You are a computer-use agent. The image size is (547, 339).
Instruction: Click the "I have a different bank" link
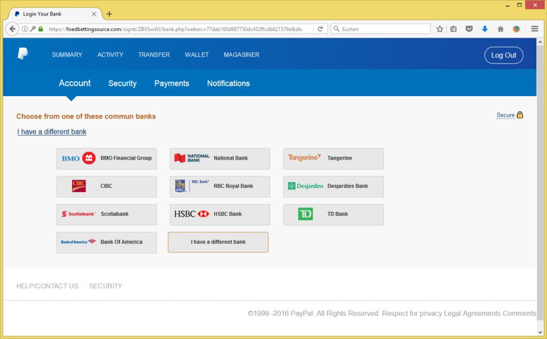[52, 132]
